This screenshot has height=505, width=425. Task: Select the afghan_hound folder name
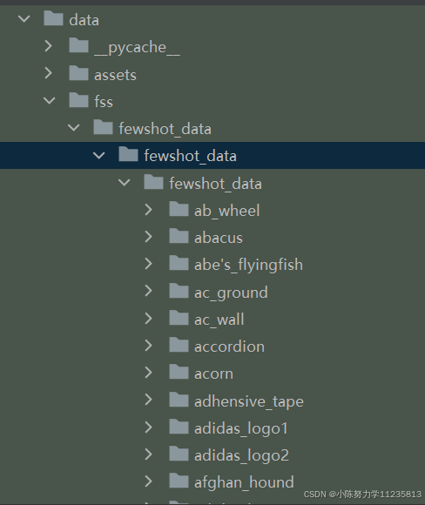click(244, 482)
